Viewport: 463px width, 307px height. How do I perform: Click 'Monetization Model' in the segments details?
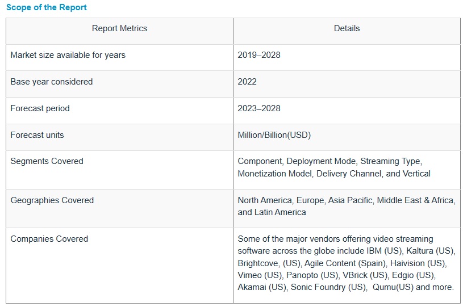click(x=275, y=174)
